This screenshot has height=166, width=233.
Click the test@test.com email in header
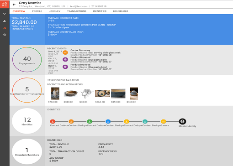79,6
